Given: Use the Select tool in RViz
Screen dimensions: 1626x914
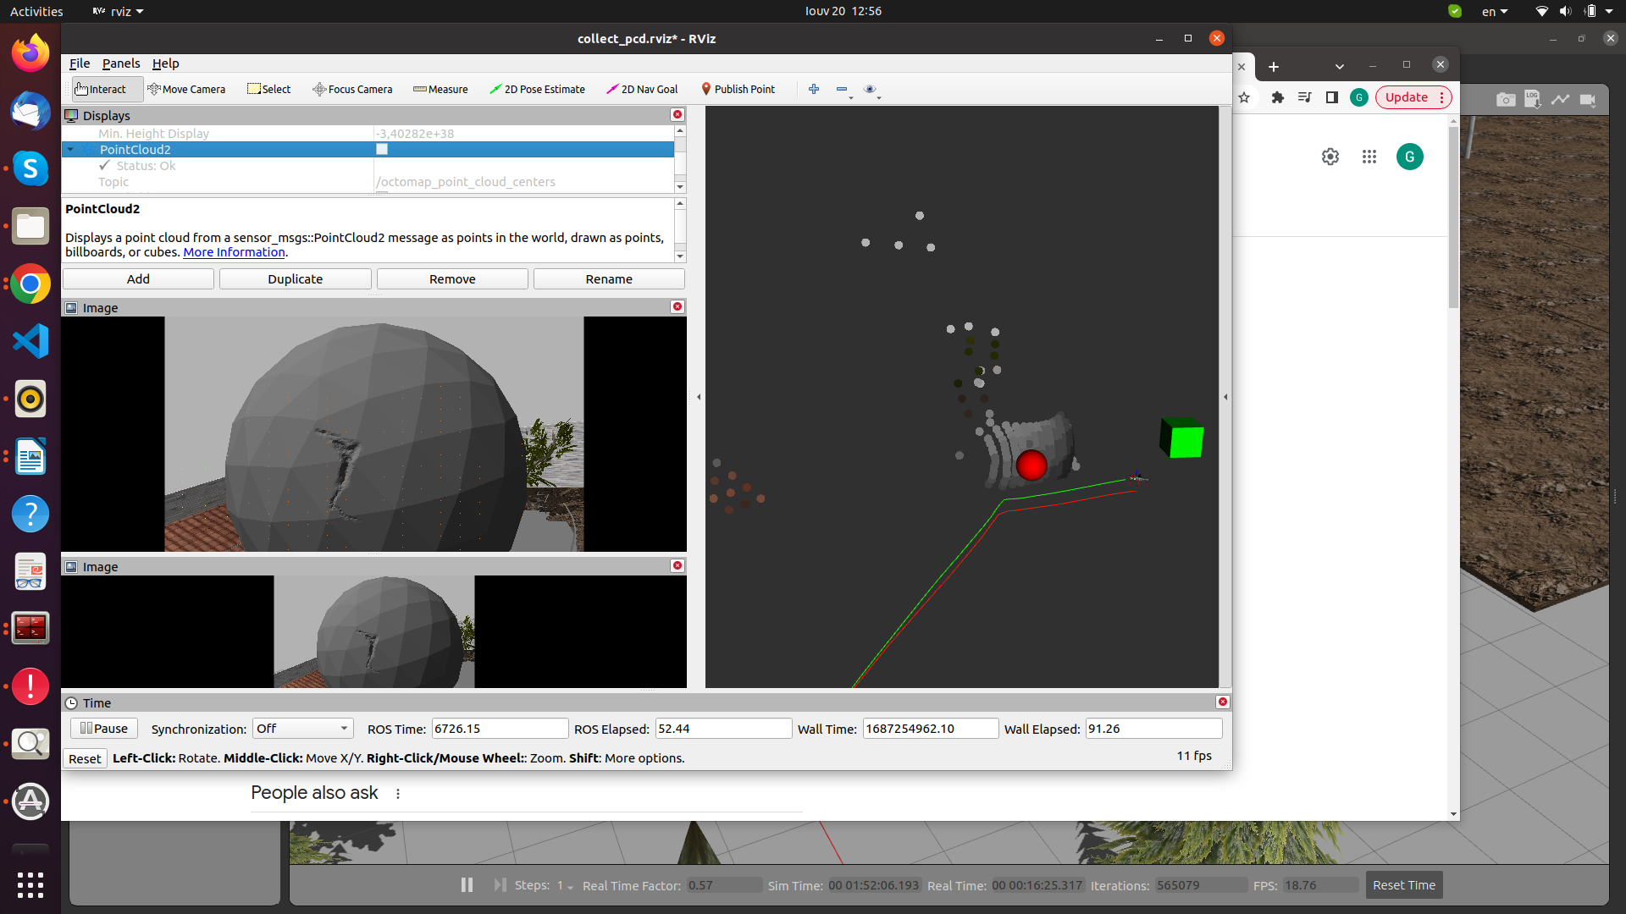Looking at the screenshot, I should pyautogui.click(x=269, y=89).
